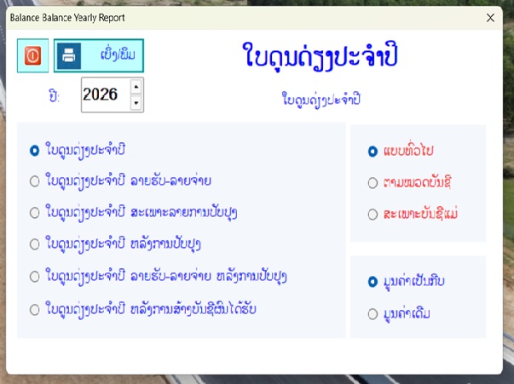Viewport: 514px width, 384px height.
Task: Choose ໃບດຸນດ່ຽງປະຈຳປີ ຫລັງການປັບປຸງ option
Action: [35, 244]
